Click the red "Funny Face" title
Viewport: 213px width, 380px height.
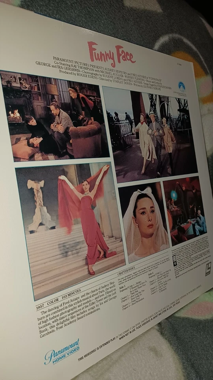111,54
